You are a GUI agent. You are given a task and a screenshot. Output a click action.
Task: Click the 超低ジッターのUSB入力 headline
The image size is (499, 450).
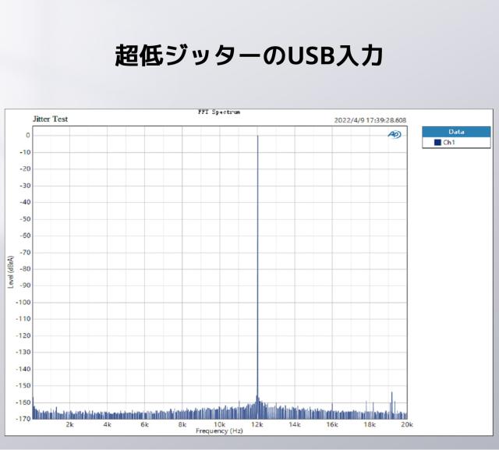pos(249,55)
